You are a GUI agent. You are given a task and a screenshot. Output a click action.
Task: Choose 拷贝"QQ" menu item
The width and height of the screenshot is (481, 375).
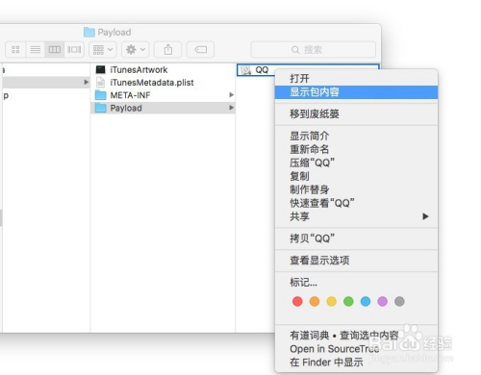356,238
